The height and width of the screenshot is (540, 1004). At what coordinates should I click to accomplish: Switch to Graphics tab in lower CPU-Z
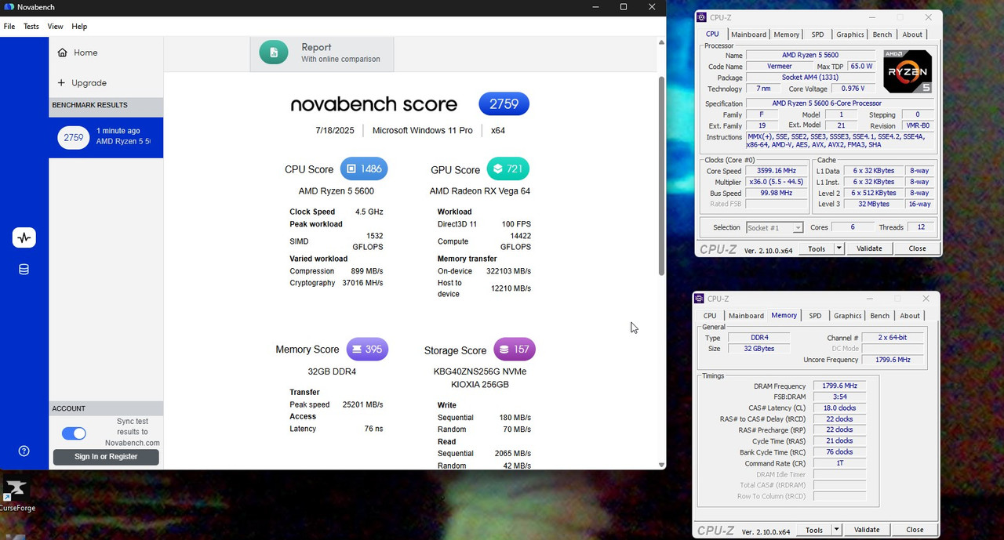(847, 316)
